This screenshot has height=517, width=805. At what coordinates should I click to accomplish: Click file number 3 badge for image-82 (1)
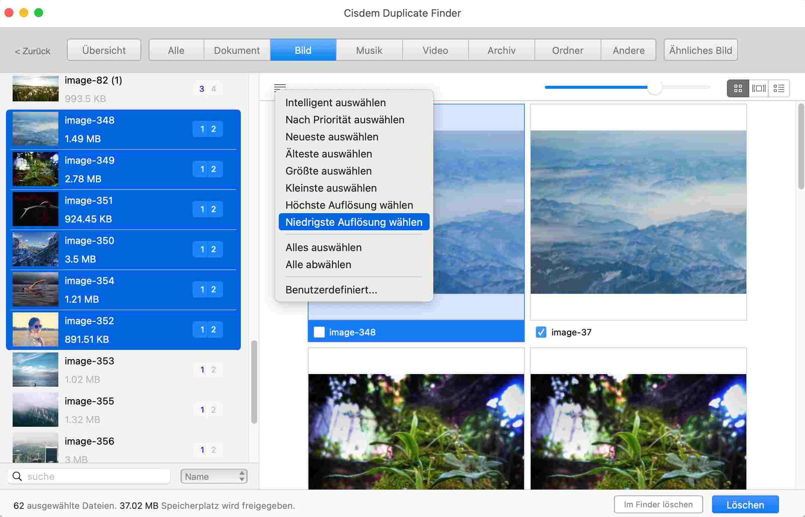click(201, 89)
